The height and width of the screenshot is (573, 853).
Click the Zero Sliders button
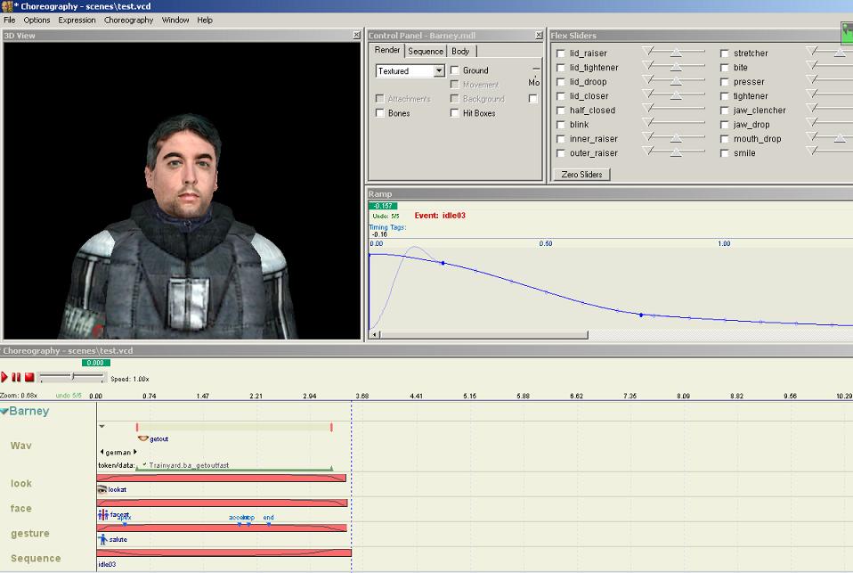coord(581,175)
